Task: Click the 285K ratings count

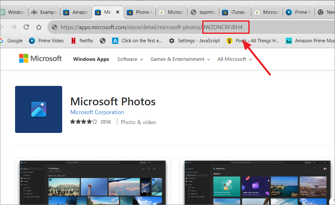Action: click(106, 122)
